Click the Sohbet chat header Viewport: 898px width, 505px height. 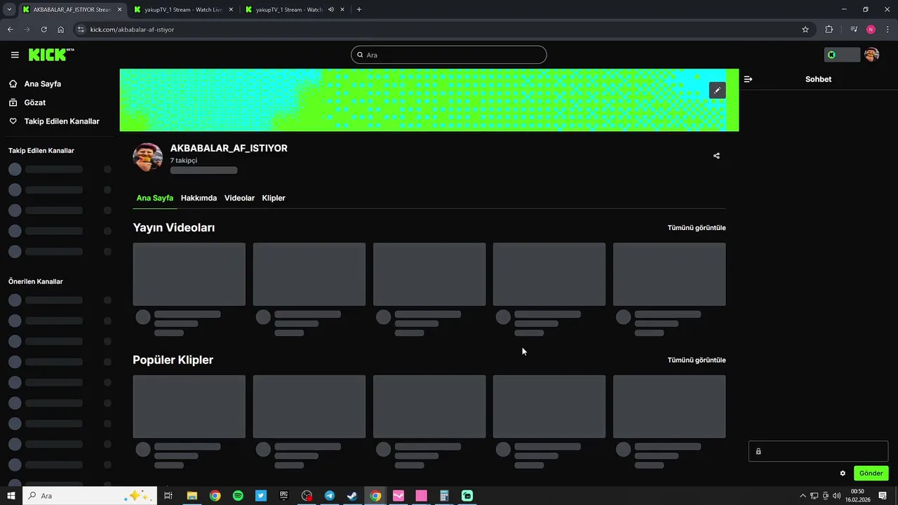(818, 79)
